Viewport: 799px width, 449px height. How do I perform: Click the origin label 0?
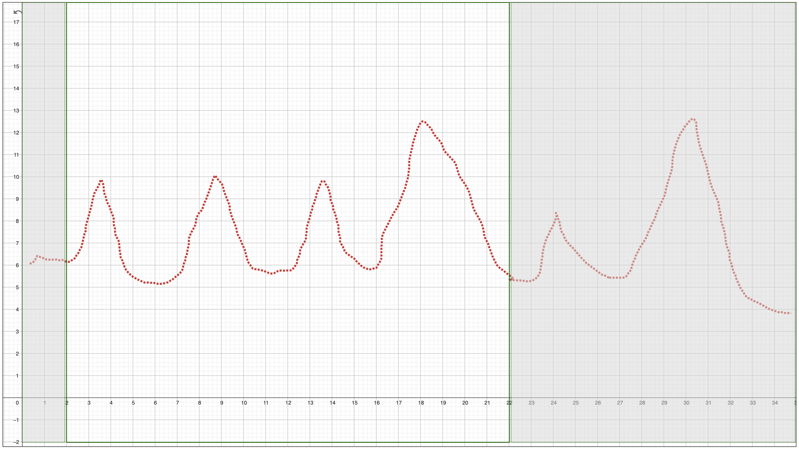tap(17, 403)
